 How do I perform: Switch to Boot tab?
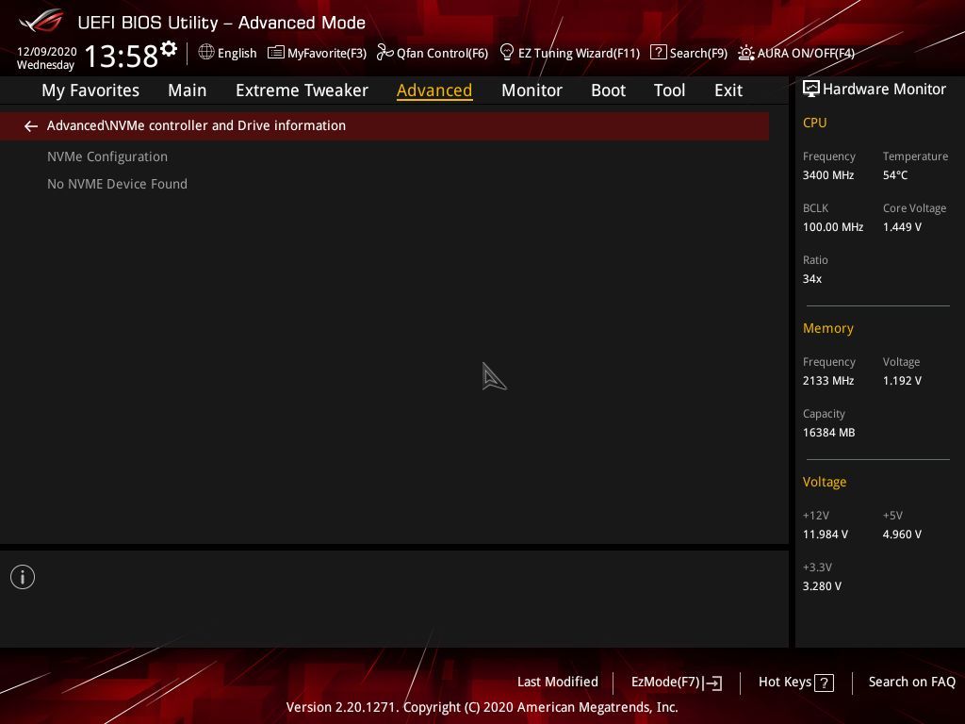pos(608,90)
